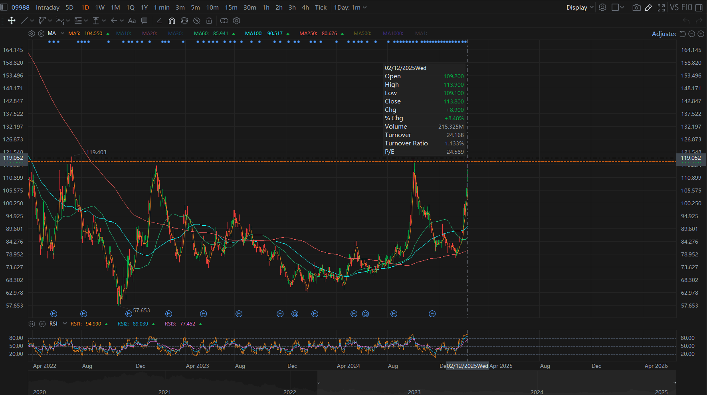
Task: Enter fullscreen chart mode
Action: (661, 8)
